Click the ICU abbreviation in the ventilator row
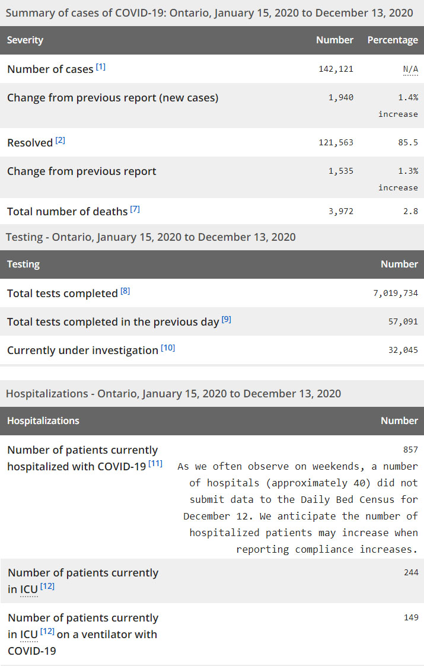Image resolution: width=424 pixels, height=666 pixels. (x=29, y=635)
